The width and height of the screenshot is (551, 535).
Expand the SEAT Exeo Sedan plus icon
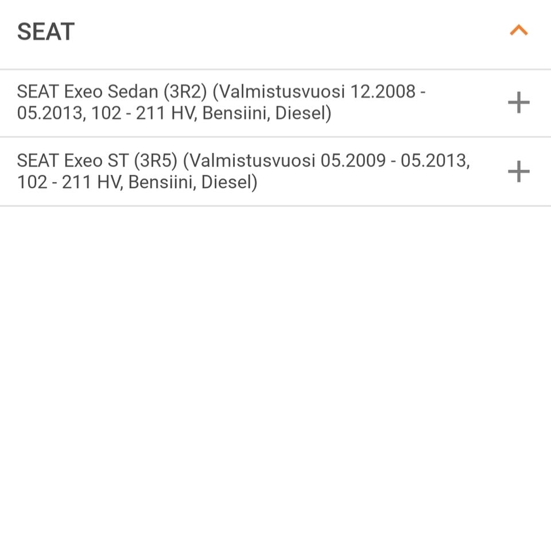click(x=518, y=103)
